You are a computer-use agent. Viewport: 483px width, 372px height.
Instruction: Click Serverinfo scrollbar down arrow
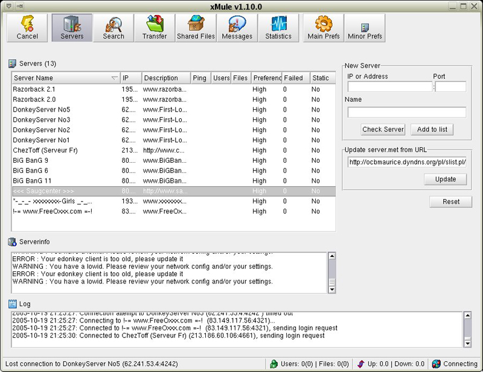[x=331, y=289]
